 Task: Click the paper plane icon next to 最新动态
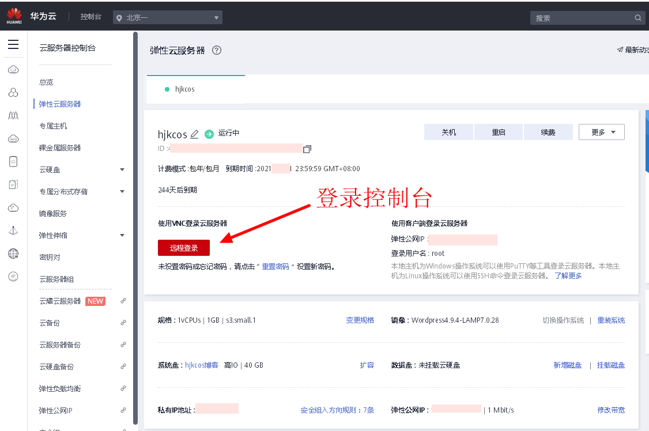coord(620,50)
